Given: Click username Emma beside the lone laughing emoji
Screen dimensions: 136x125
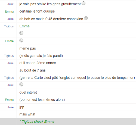Looking at the screenshot, I should (x=9, y=41).
